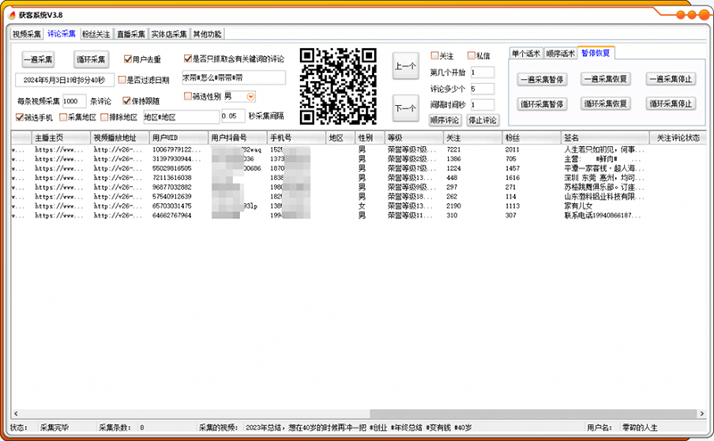
Task: Click the 手机号 column header
Action: point(296,138)
